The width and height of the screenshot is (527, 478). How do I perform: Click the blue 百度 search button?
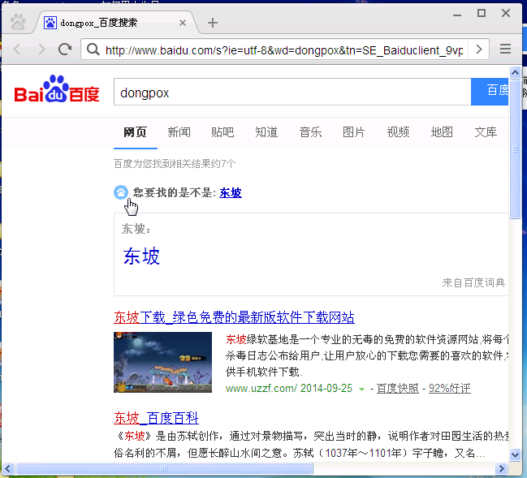[490, 92]
